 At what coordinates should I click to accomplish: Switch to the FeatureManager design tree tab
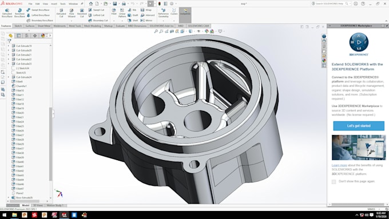pos(11,35)
